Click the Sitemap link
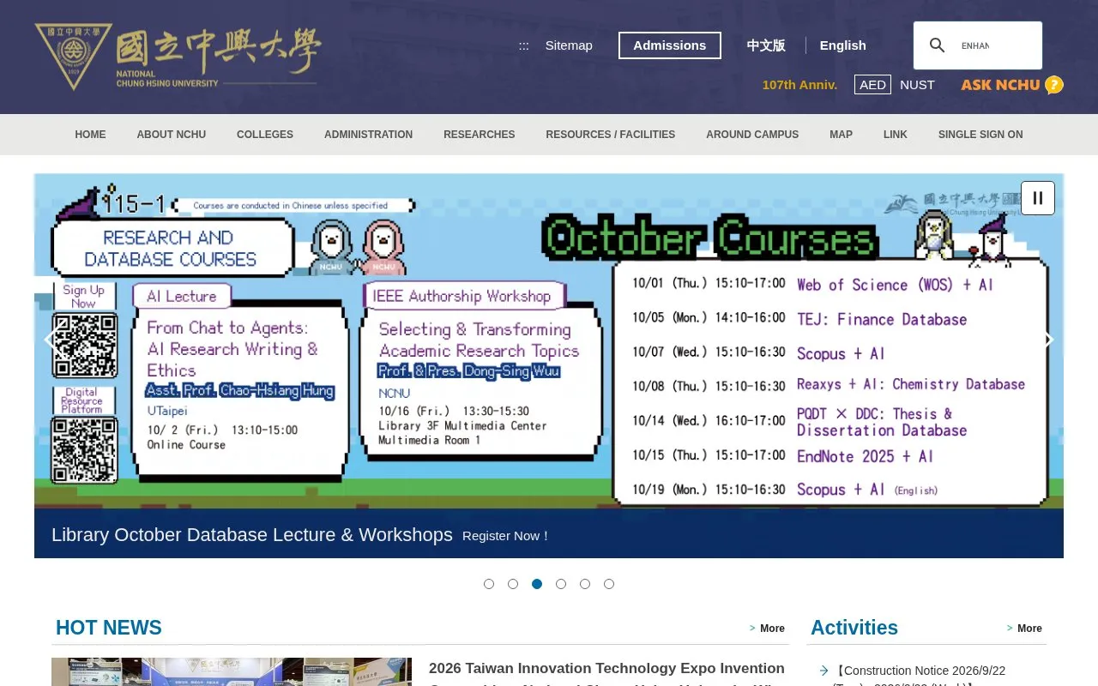The height and width of the screenshot is (686, 1098). (x=569, y=45)
